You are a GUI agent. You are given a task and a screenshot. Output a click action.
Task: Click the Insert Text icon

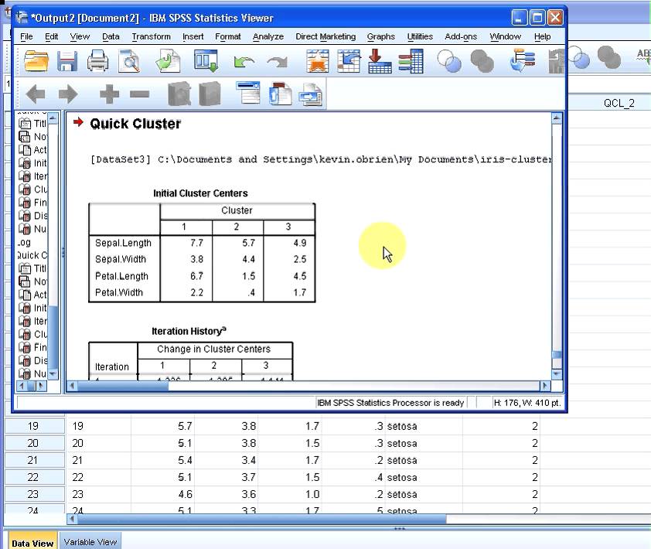[x=311, y=94]
